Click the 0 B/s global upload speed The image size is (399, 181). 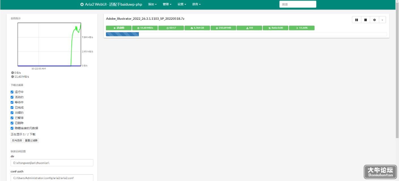click(16, 73)
